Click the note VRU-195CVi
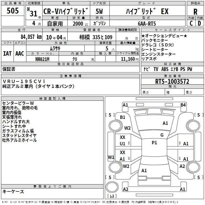Image resolution: width=205 pixels, height=205 pixels. 24,81
